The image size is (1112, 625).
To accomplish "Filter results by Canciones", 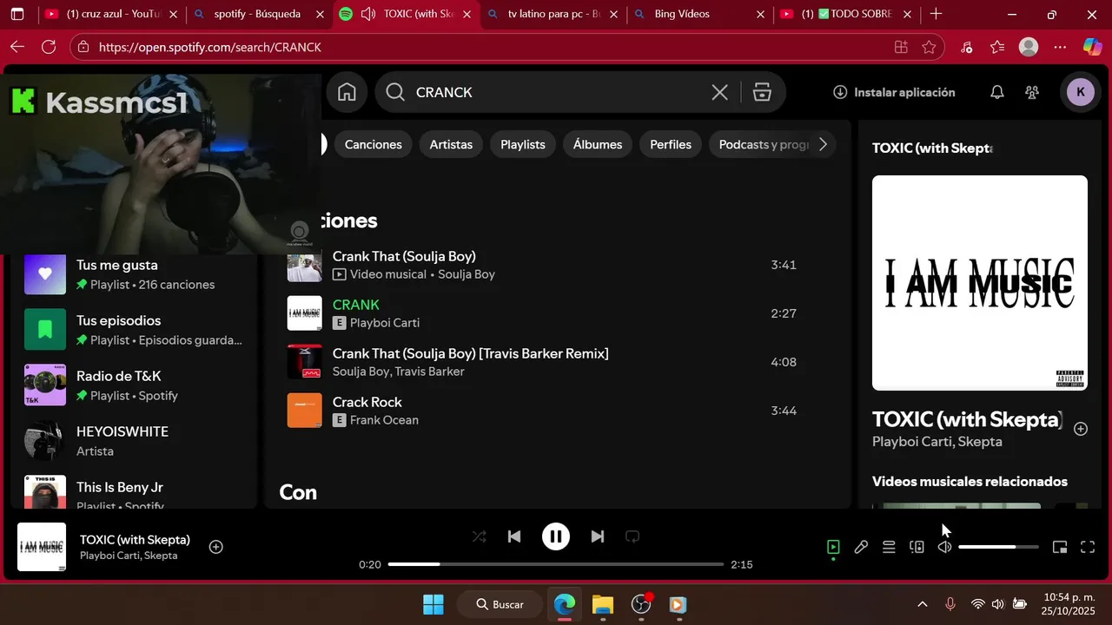I will point(373,144).
